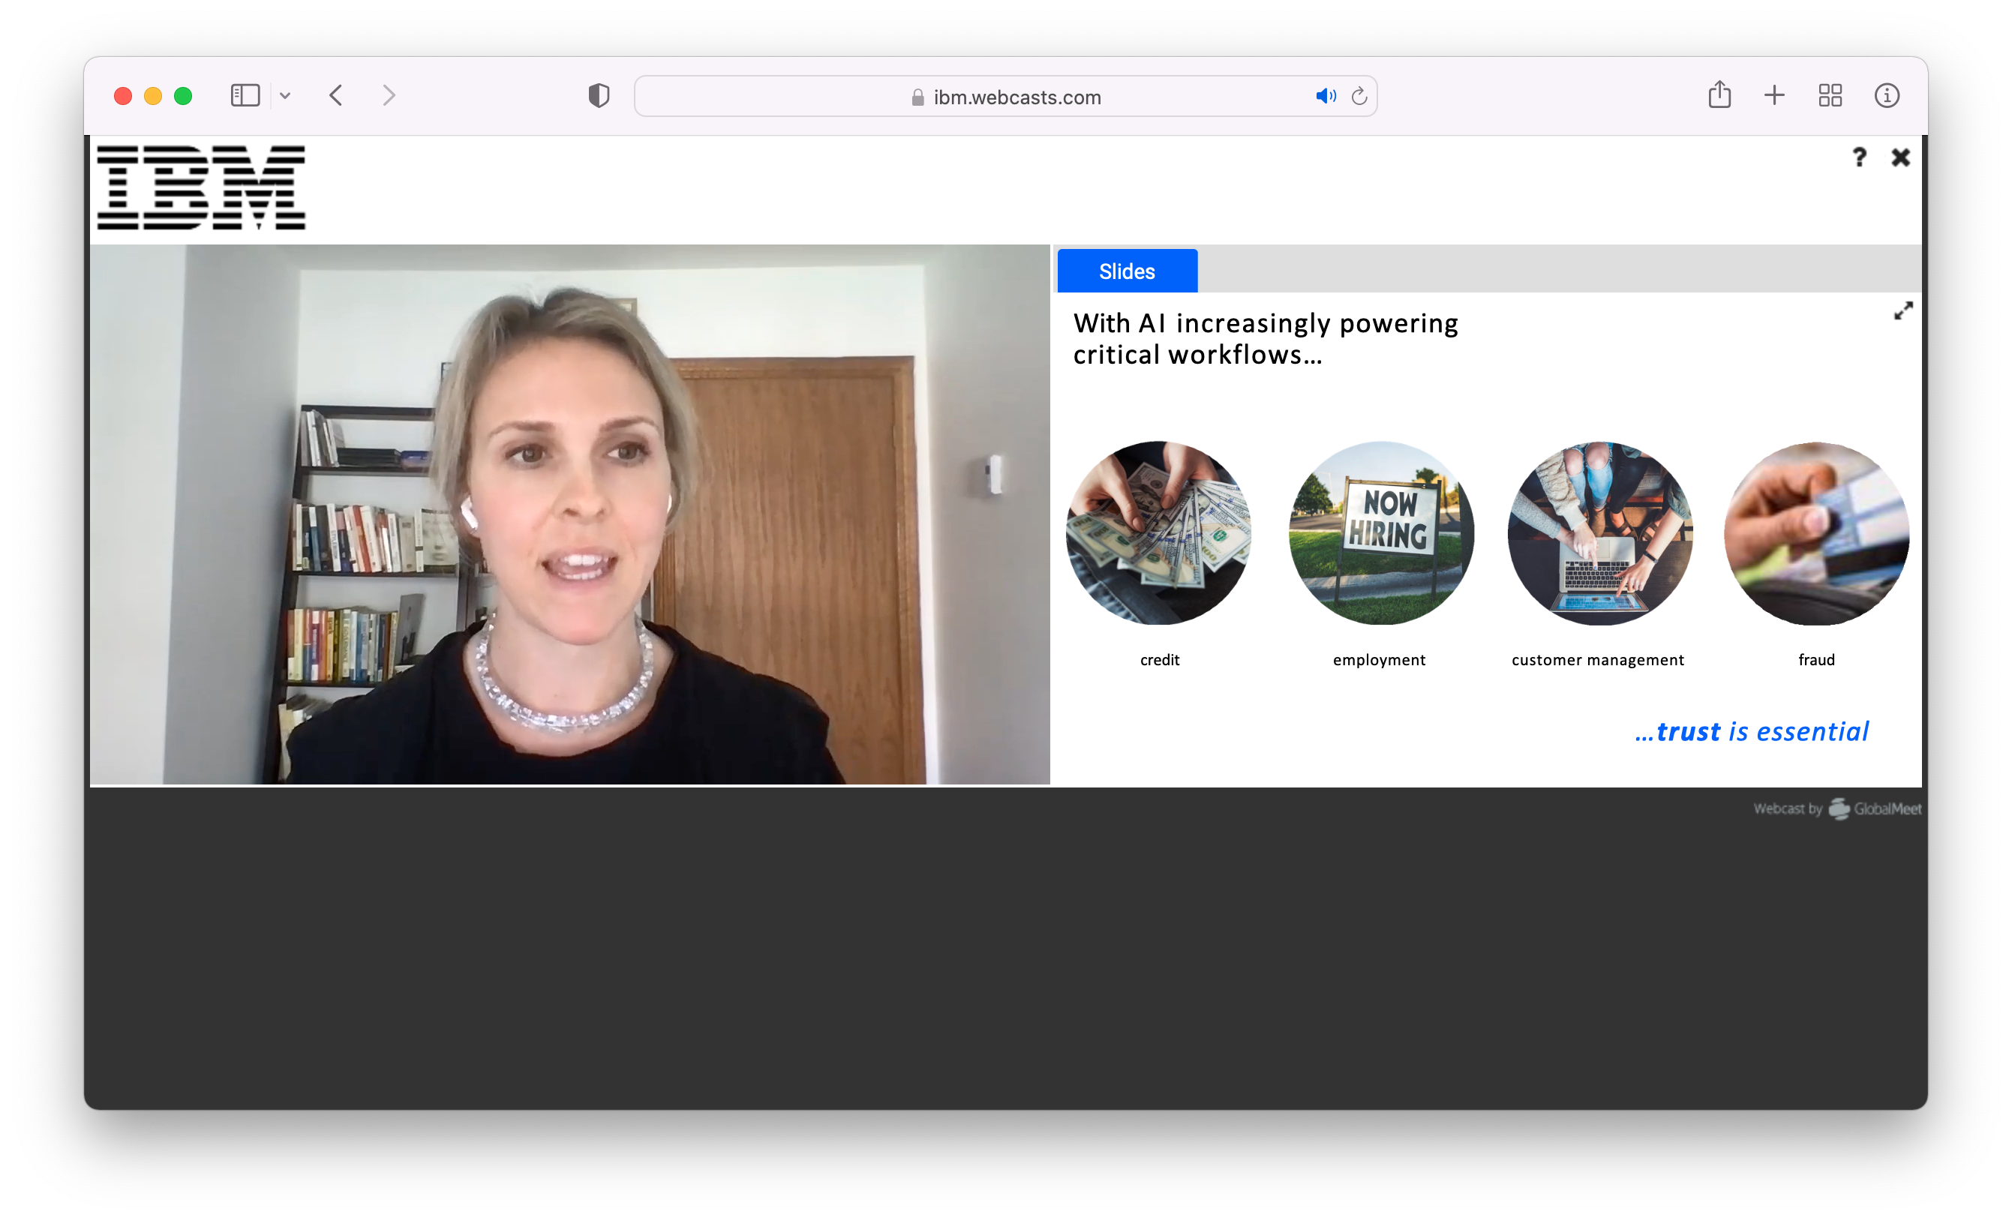Image resolution: width=2012 pixels, height=1221 pixels.
Task: Open the Share menu icon
Action: (1719, 94)
